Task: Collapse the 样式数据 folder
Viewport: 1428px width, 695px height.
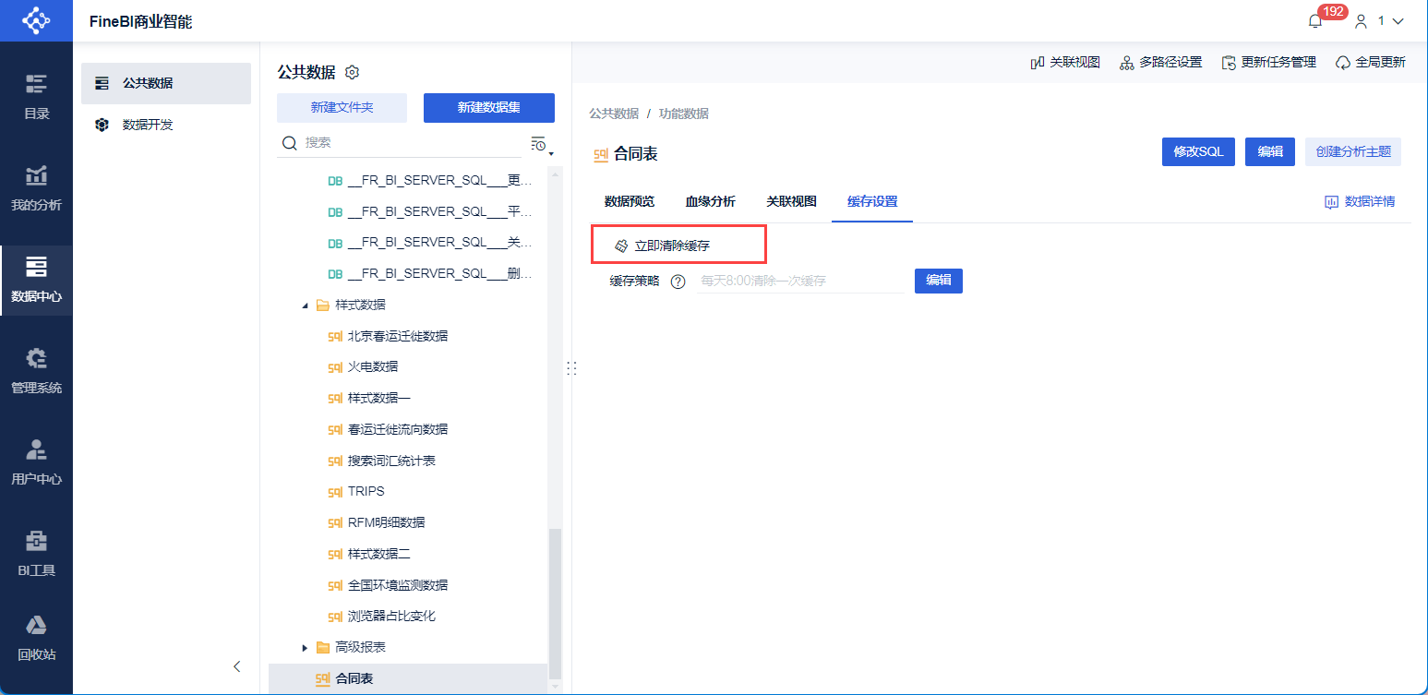Action: coord(306,306)
